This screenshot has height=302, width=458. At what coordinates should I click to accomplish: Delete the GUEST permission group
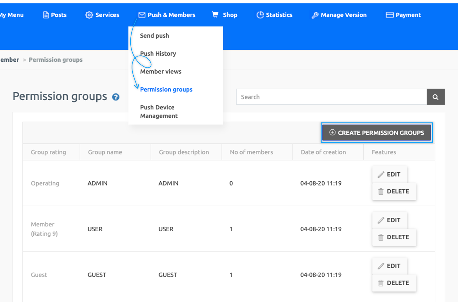(x=394, y=283)
